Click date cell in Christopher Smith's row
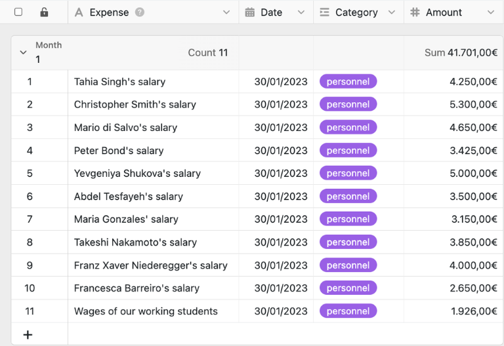 276,104
